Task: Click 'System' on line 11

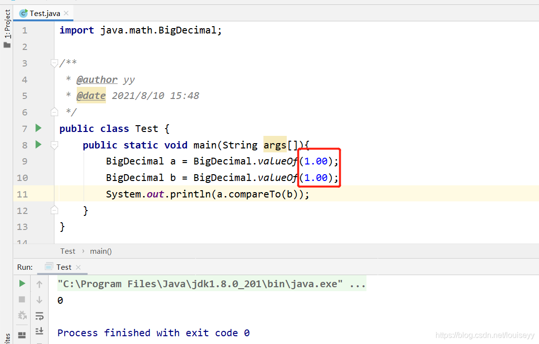Action: tap(123, 194)
